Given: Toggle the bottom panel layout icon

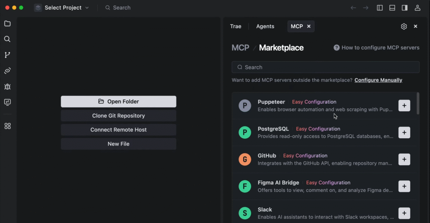Looking at the screenshot, I should [x=392, y=8].
